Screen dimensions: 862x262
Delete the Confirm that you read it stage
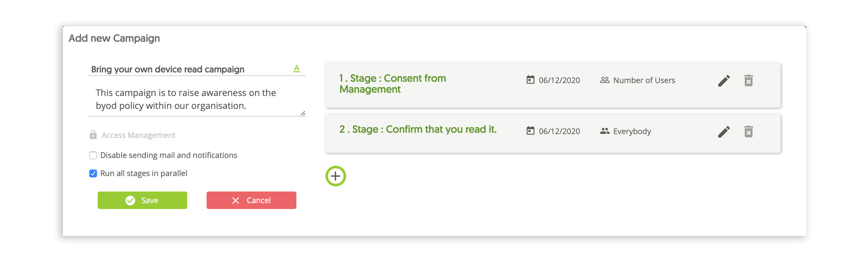pos(749,132)
